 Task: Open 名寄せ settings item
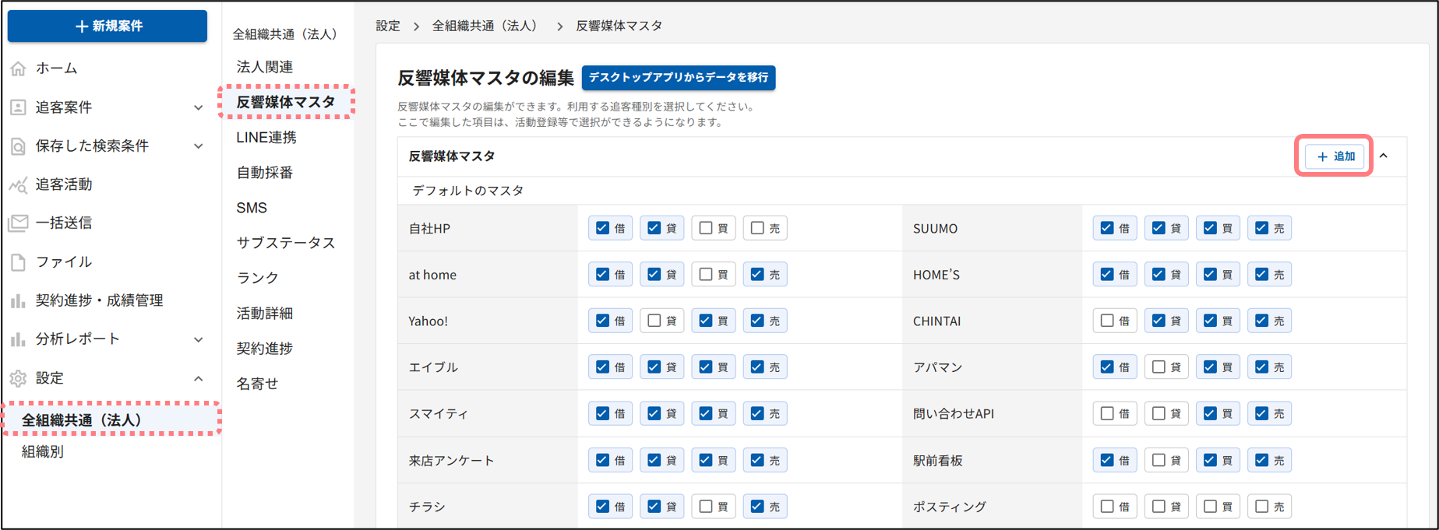257,384
